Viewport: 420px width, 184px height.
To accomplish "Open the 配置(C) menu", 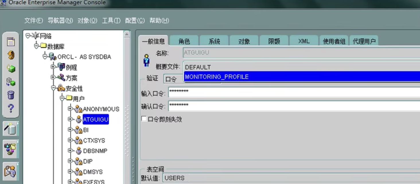I will pos(135,21).
